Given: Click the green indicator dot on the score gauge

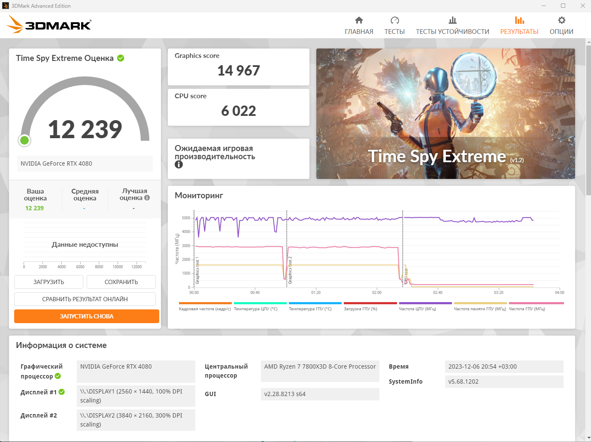Looking at the screenshot, I should (x=24, y=140).
